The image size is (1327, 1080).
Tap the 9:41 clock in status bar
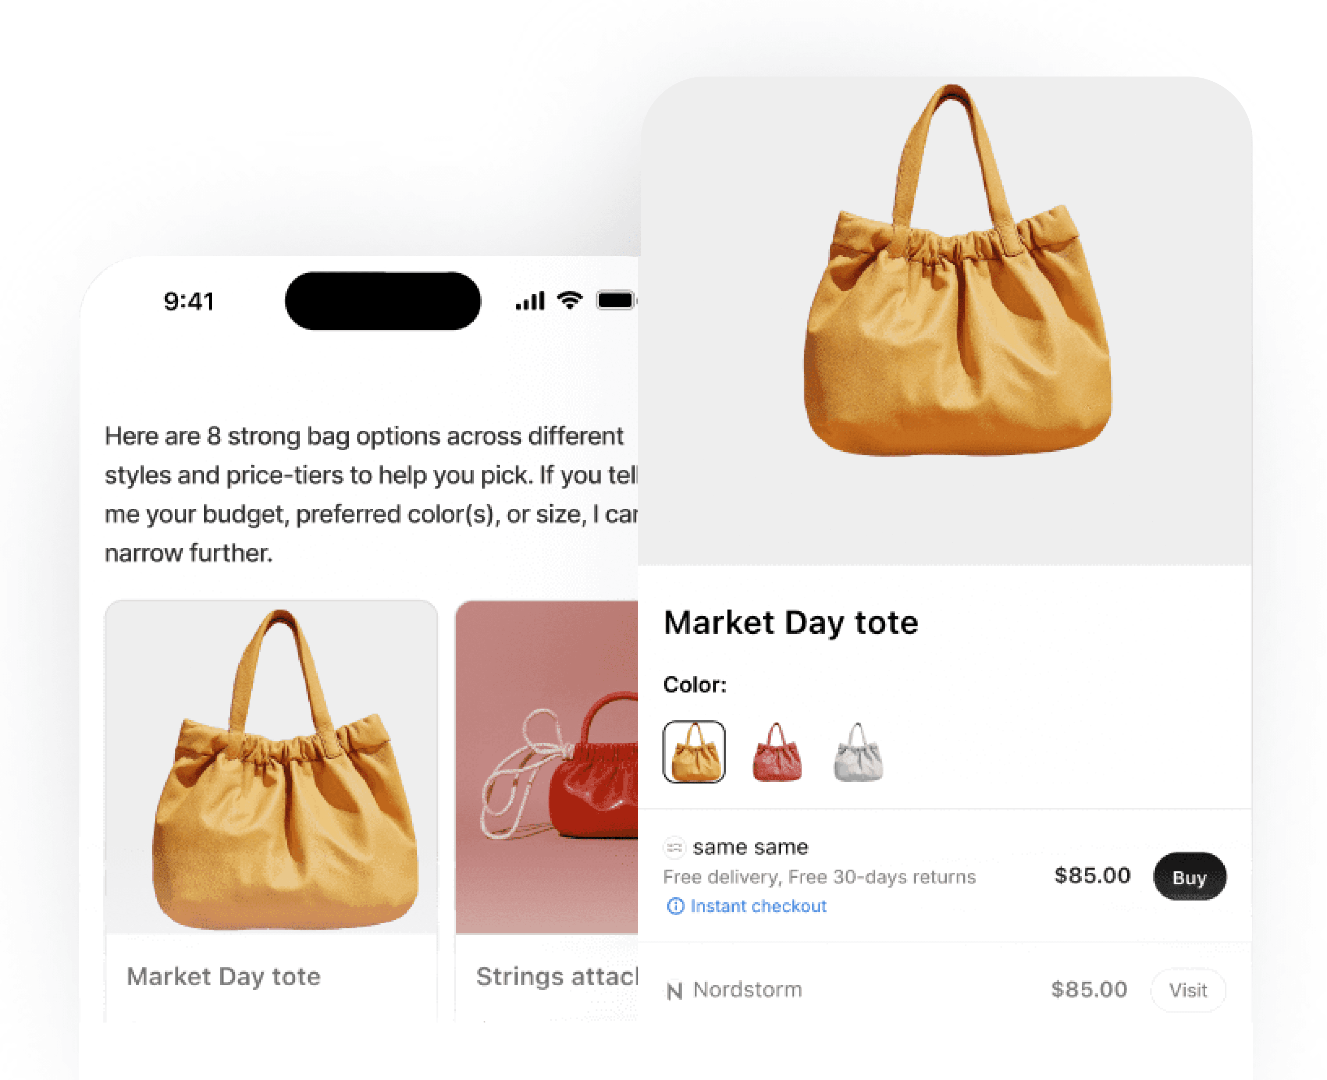(189, 302)
